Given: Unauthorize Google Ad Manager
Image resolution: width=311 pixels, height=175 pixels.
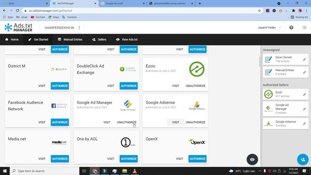Looking at the screenshot, I should coord(126,122).
